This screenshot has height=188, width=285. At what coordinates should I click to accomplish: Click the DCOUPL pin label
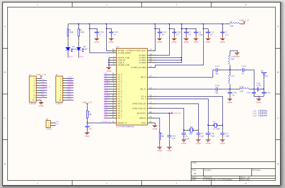pyautogui.click(x=141, y=113)
